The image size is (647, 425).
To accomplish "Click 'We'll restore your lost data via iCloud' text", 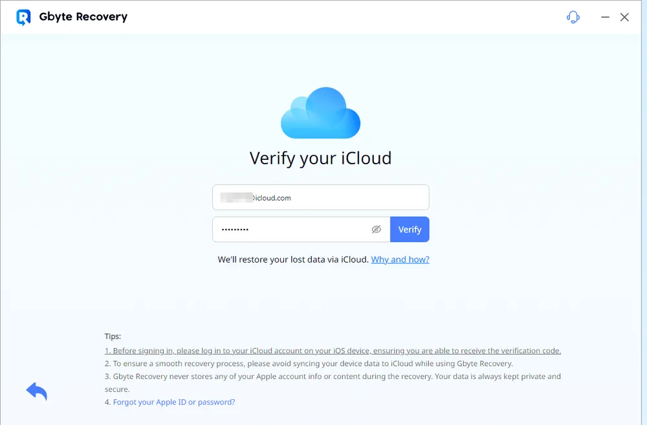I will pos(293,259).
